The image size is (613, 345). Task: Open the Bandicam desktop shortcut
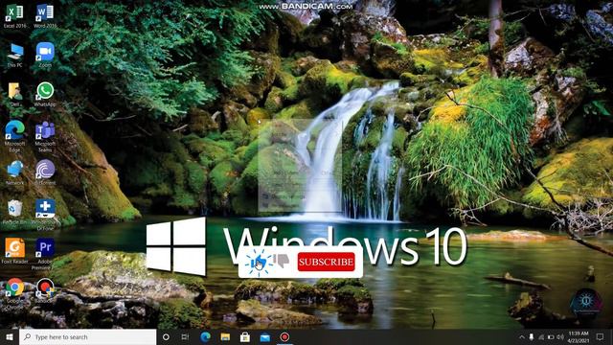coord(45,290)
